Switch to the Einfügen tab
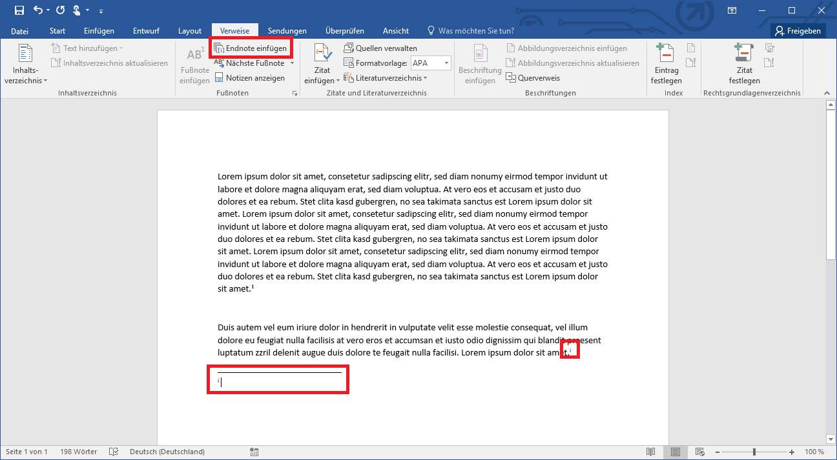 pyautogui.click(x=99, y=31)
